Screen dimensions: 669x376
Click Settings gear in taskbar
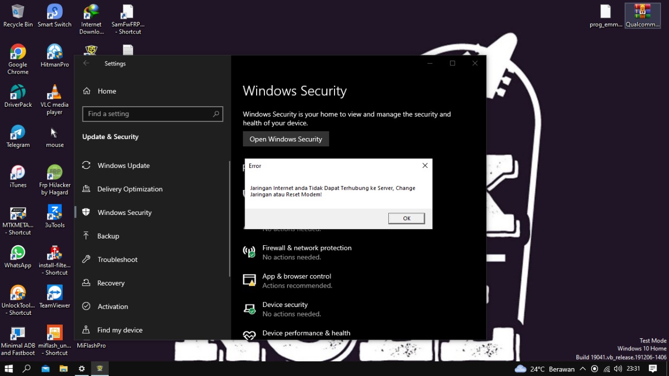click(x=82, y=369)
